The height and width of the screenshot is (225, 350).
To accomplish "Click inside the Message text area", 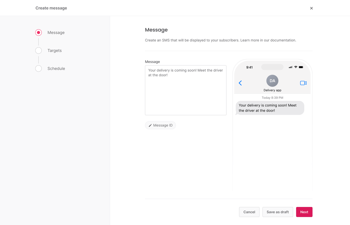I will coord(186,90).
